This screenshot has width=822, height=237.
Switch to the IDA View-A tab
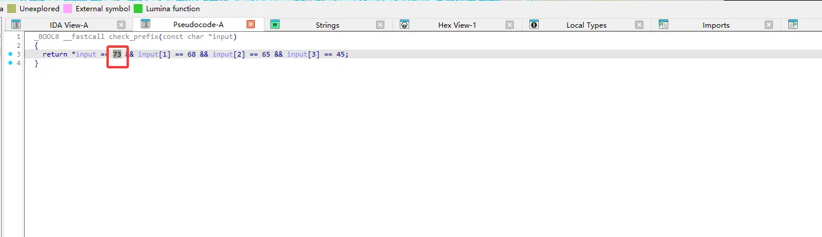click(x=69, y=25)
